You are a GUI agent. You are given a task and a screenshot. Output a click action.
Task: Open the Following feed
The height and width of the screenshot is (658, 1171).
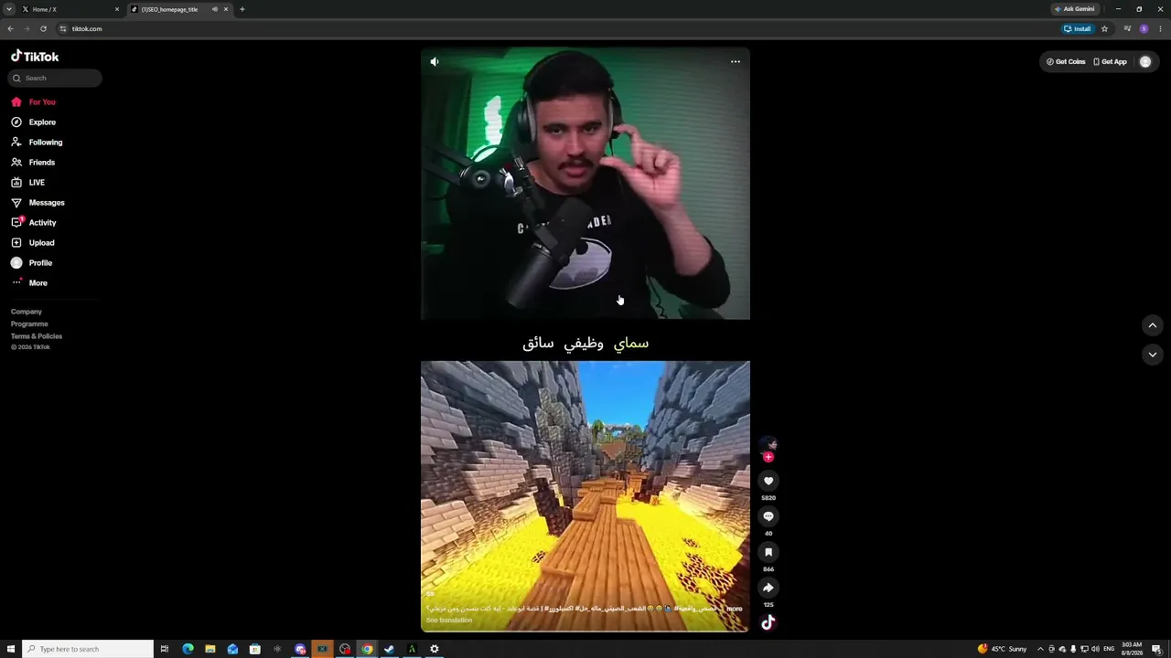click(37, 143)
